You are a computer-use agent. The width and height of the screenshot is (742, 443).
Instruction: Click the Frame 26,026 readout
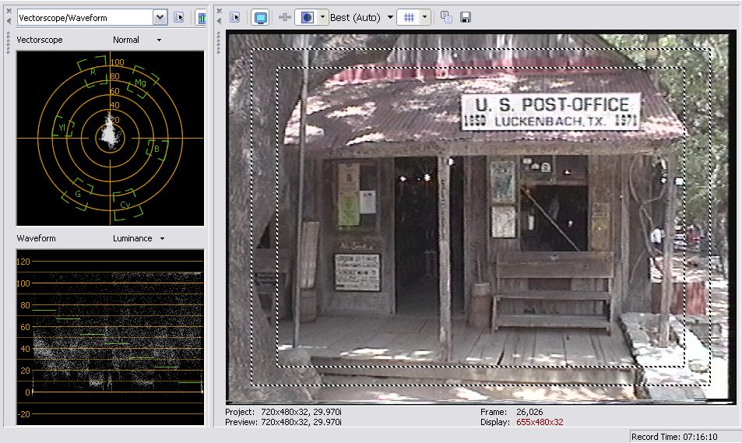[x=512, y=412]
